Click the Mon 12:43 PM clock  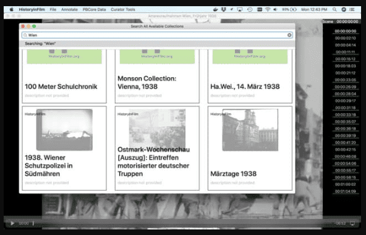[x=314, y=9]
